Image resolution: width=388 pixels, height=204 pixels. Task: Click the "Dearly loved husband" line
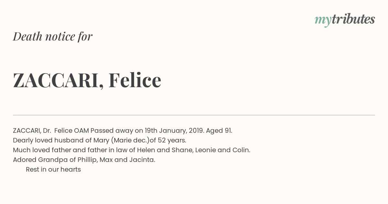coord(100,141)
